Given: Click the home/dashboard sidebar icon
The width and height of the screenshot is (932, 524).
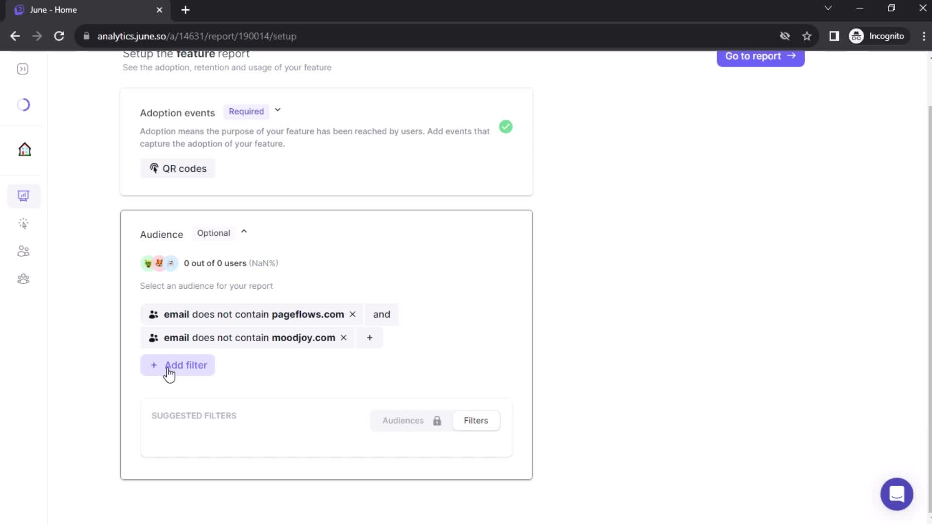Looking at the screenshot, I should click(x=24, y=149).
